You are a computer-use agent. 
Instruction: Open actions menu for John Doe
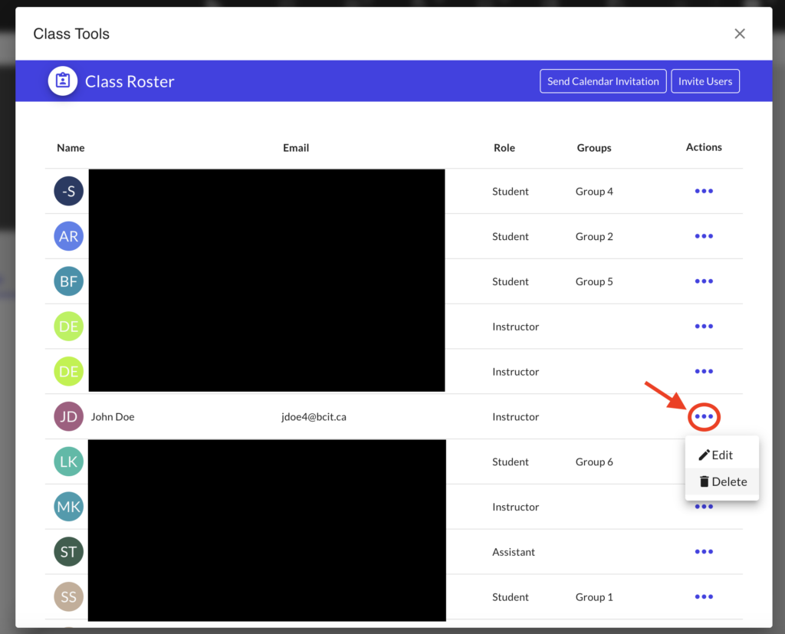[x=704, y=417]
